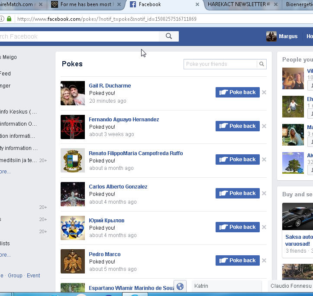The width and height of the screenshot is (313, 296).
Task: Open the Group link in sidebar footer
Action: tap(15, 275)
